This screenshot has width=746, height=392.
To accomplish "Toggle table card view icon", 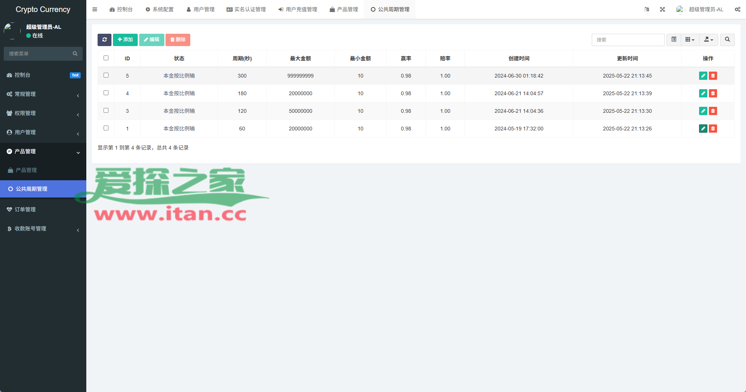I will coord(674,40).
